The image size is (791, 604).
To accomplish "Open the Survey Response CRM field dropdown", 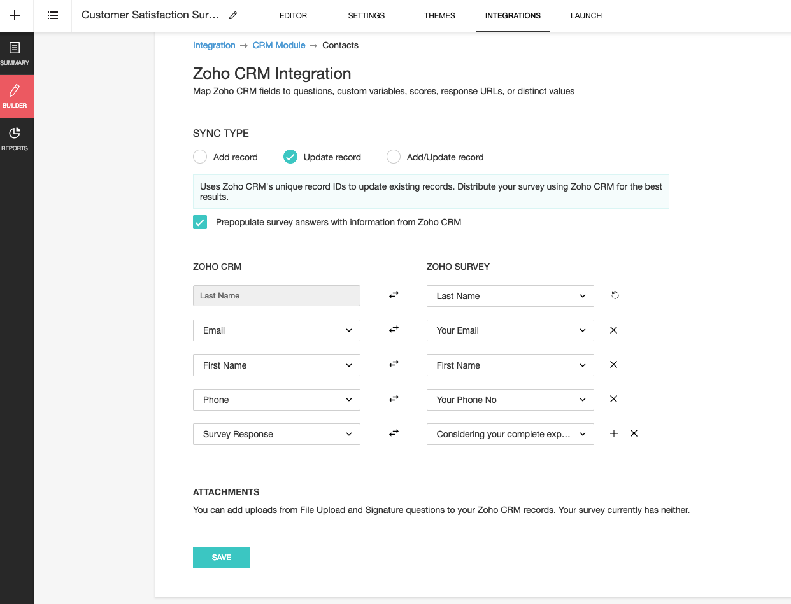I will point(276,434).
